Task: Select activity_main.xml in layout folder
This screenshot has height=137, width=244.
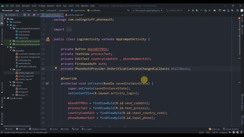Action: [24, 76]
